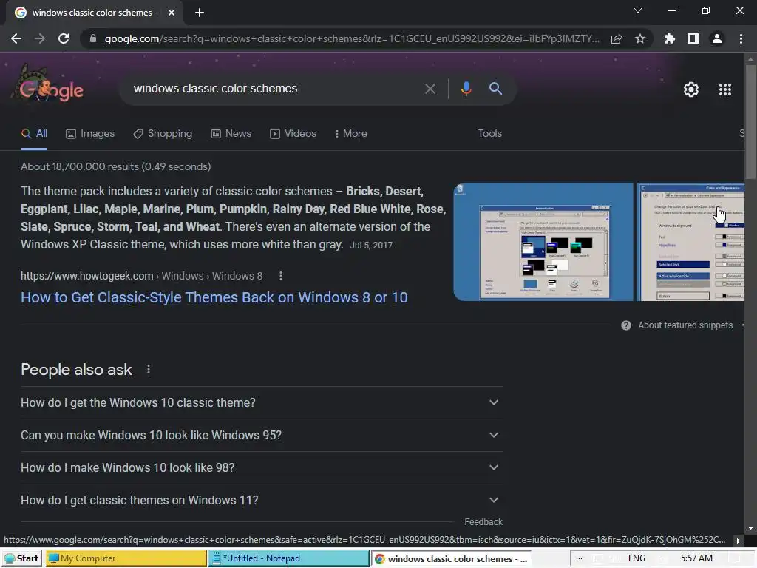757x568 pixels.
Task: Click the 5:57 AM clock in tray
Action: point(696,558)
